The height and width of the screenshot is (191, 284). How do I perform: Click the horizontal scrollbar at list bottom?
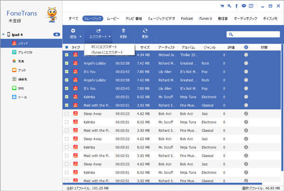[x=162, y=184]
